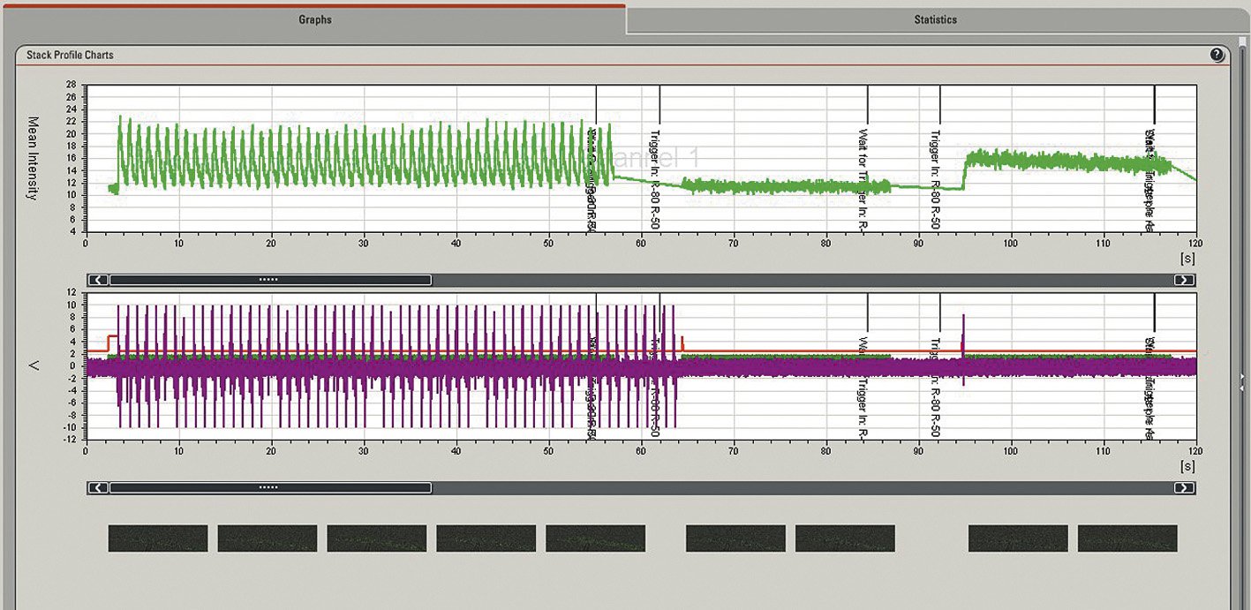The image size is (1251, 610).
Task: Grab the Mean Intensity chart scrollbar thumb
Action: click(x=269, y=280)
